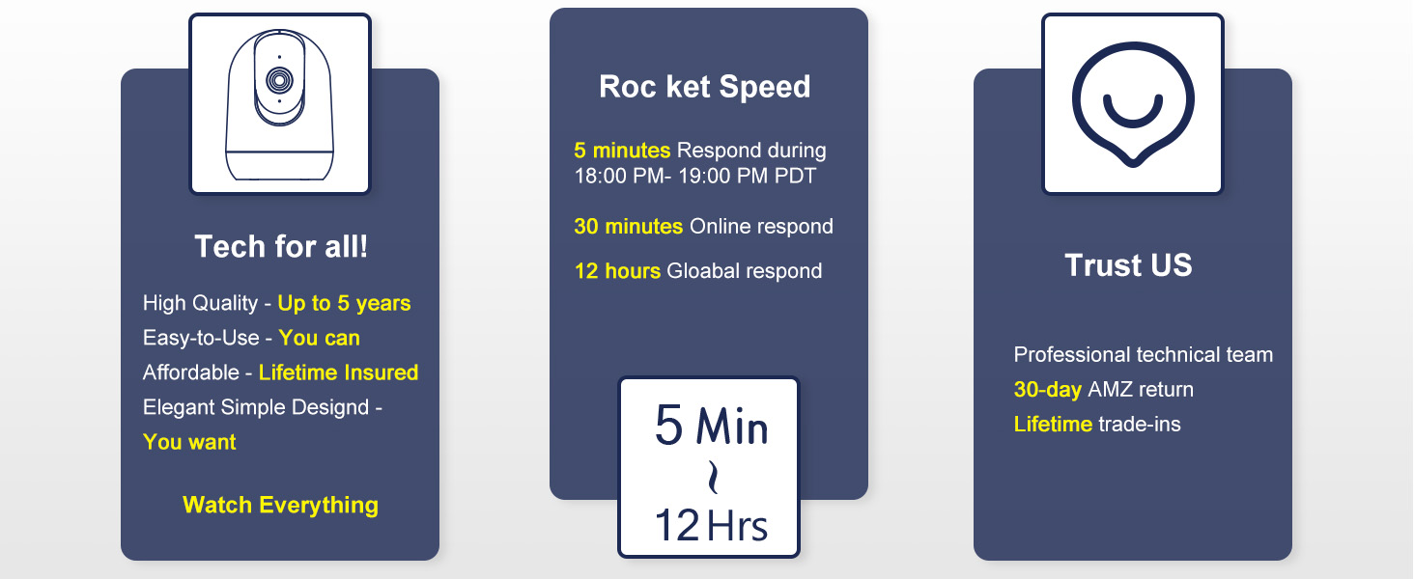Click the '30 minutes Online respond' line

(703, 227)
